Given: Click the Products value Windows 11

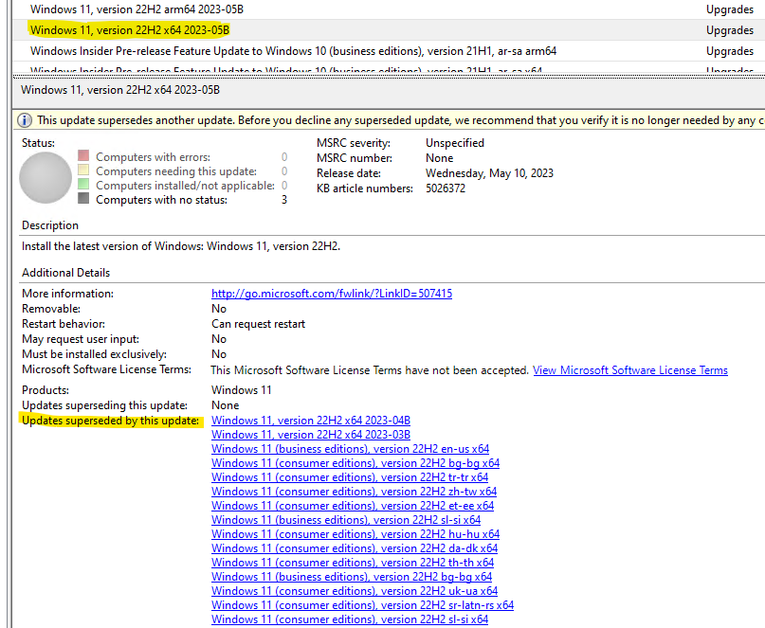Looking at the screenshot, I should pos(242,390).
